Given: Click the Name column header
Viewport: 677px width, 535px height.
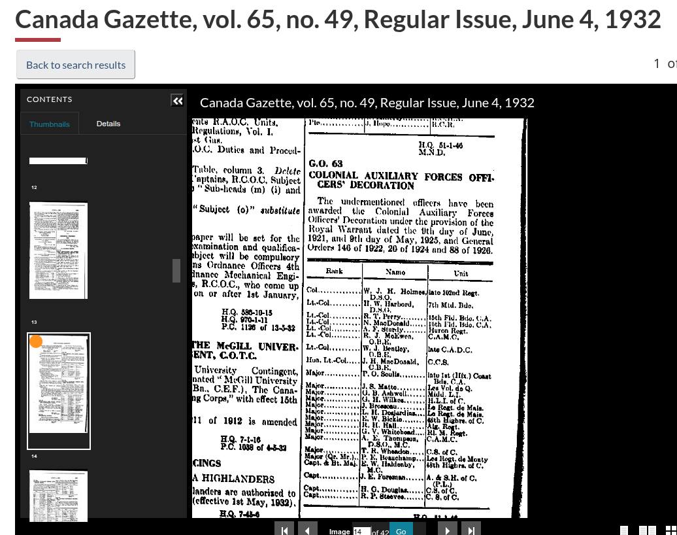Looking at the screenshot, I should (x=395, y=272).
